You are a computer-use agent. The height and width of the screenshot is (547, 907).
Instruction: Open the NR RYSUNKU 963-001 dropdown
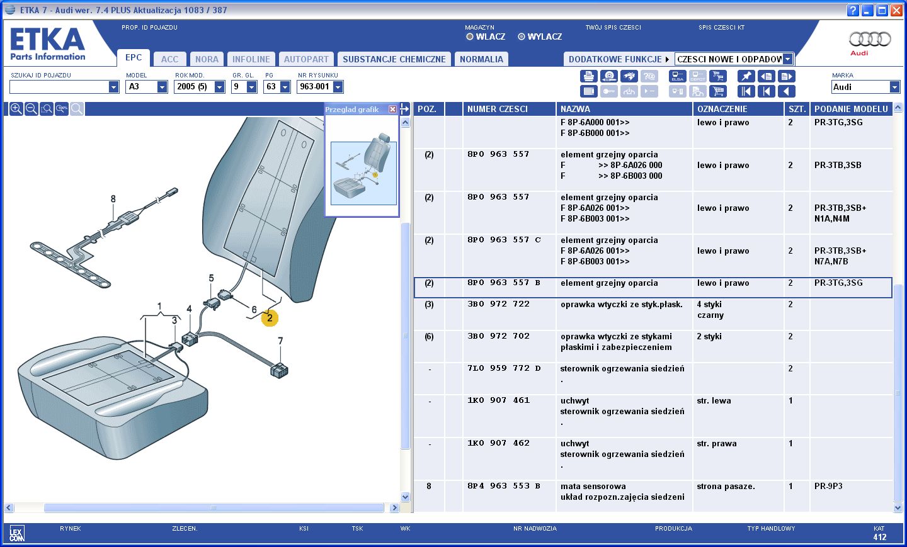338,87
